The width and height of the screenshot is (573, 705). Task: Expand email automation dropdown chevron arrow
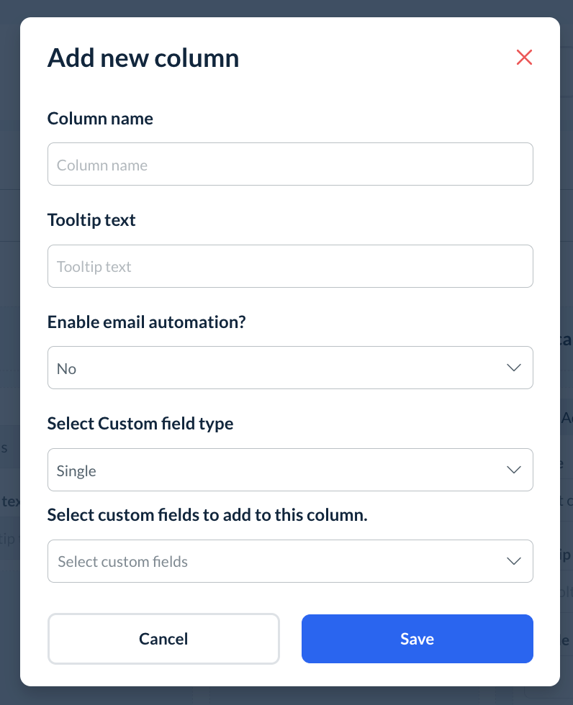point(513,368)
